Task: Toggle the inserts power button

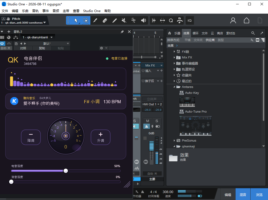Action: point(143,71)
